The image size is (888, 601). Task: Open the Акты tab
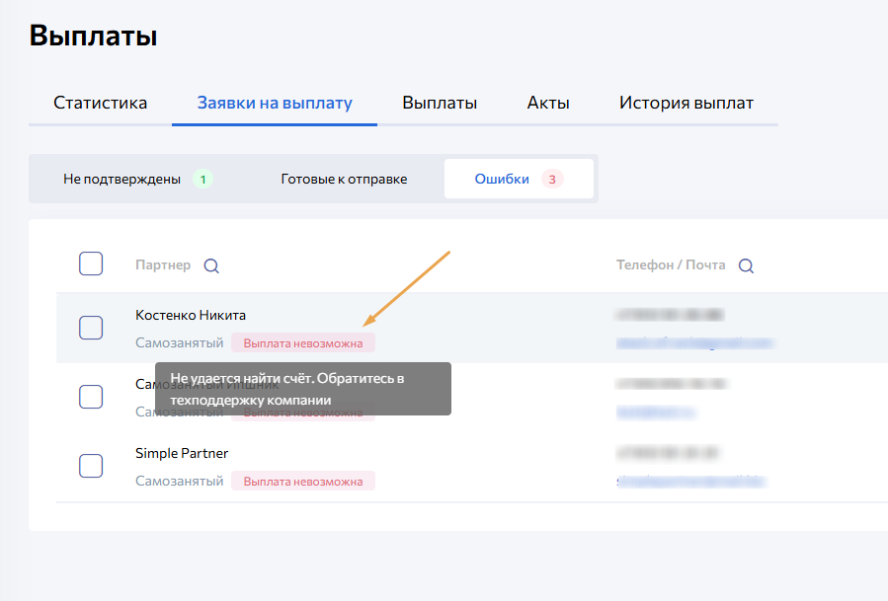coord(548,103)
